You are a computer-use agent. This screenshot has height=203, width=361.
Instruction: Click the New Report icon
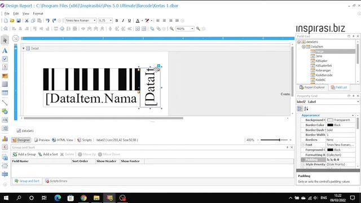click(6, 21)
